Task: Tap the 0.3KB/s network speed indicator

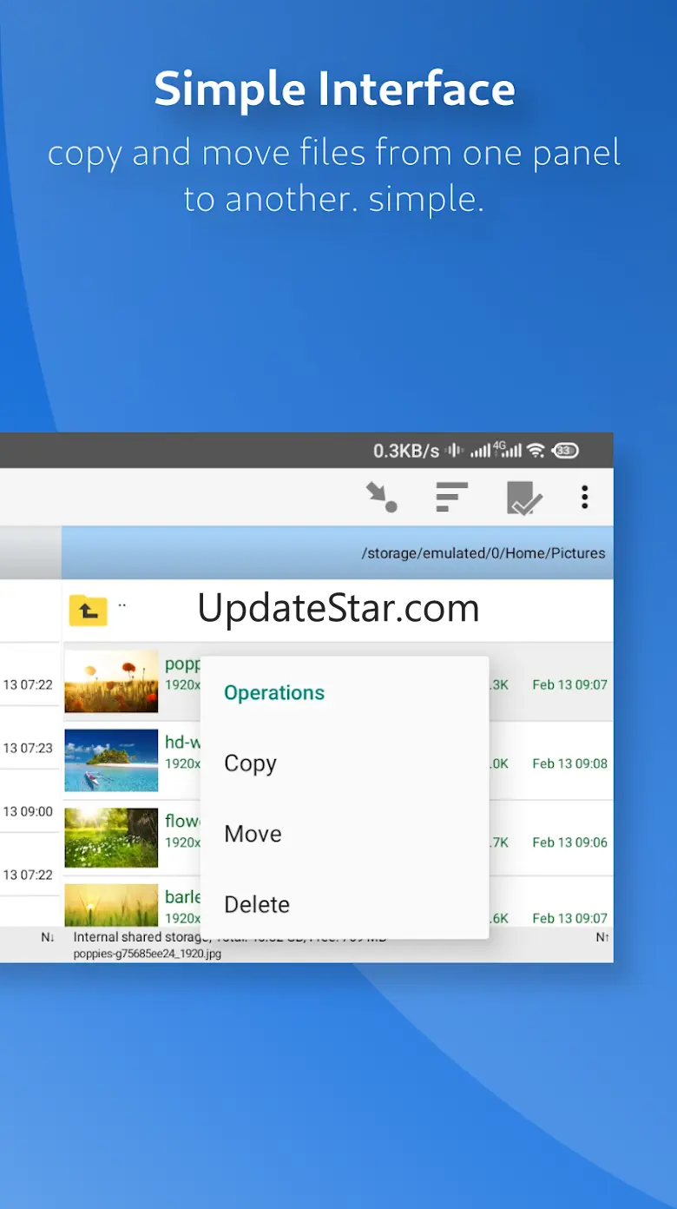Action: (x=406, y=451)
